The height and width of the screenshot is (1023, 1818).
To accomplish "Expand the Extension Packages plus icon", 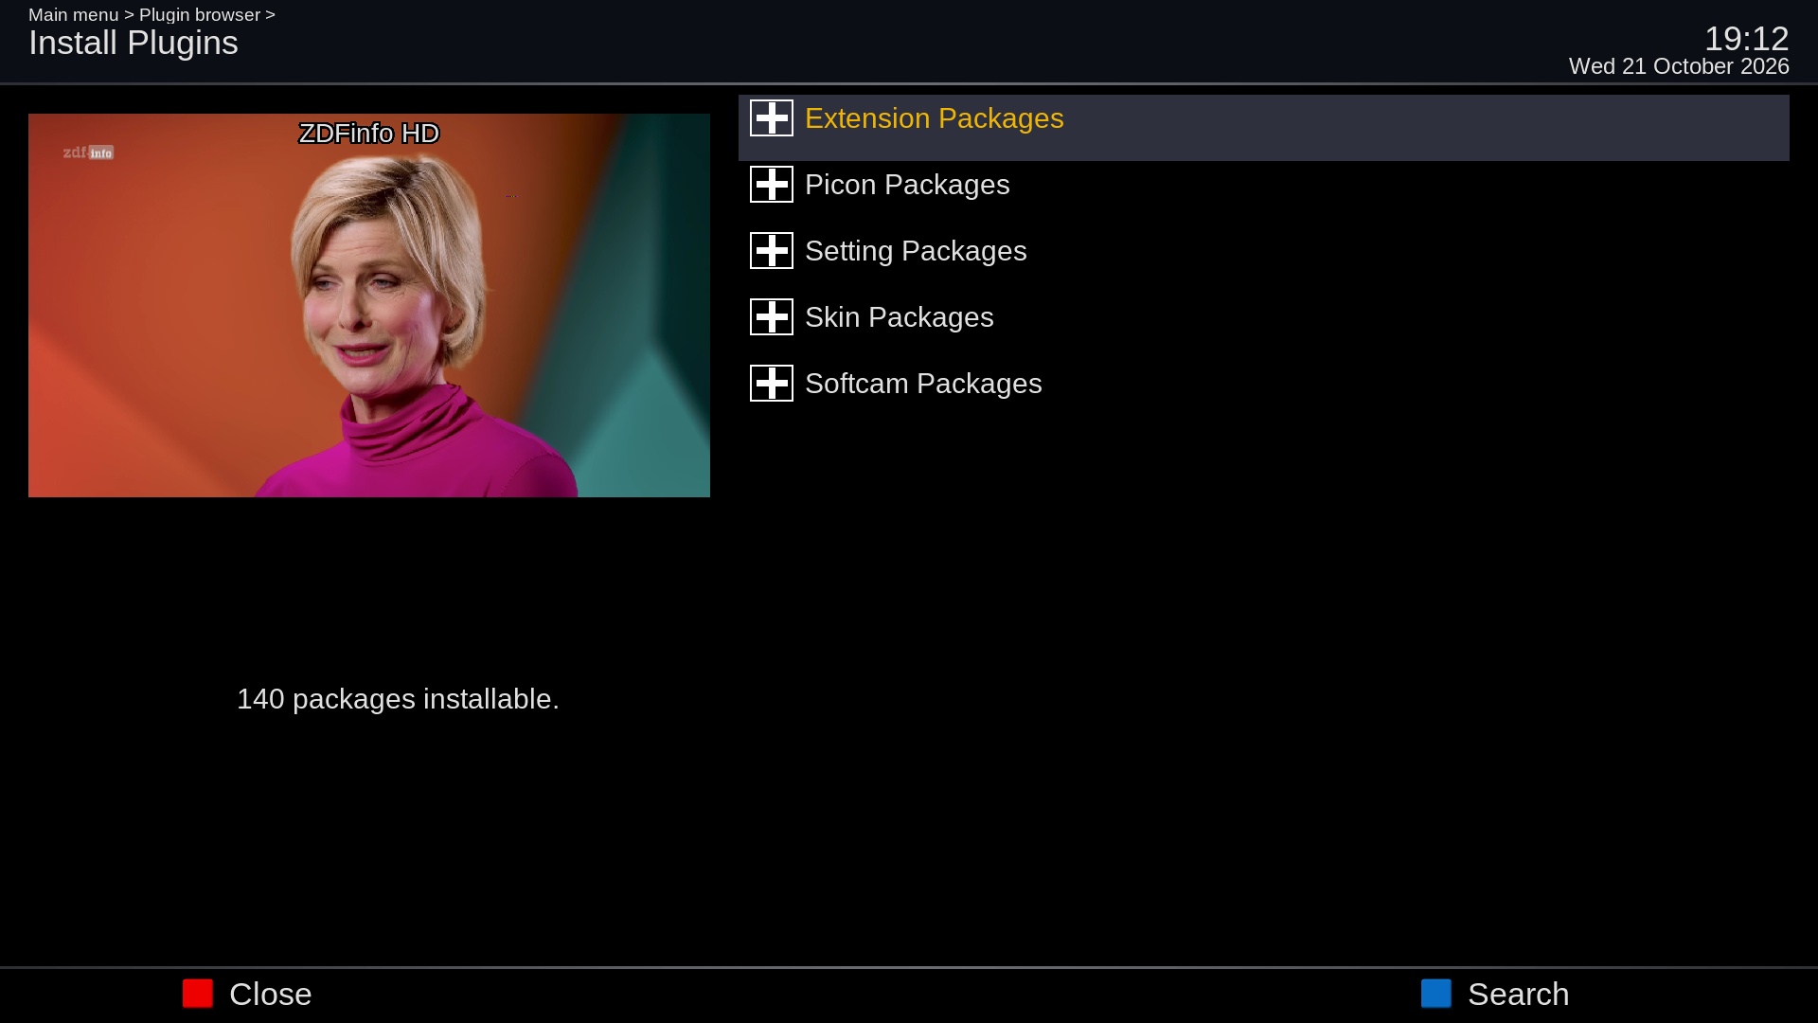I will tap(771, 118).
